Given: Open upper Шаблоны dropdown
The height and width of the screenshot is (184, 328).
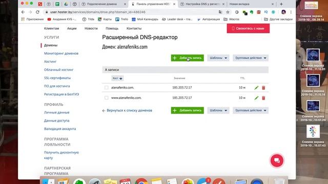Looking at the screenshot, I should coord(218,58).
